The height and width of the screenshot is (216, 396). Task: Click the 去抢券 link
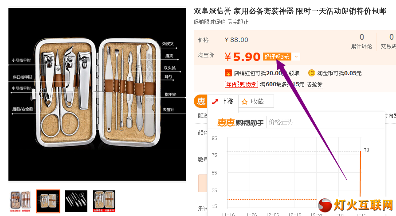coord(314,84)
